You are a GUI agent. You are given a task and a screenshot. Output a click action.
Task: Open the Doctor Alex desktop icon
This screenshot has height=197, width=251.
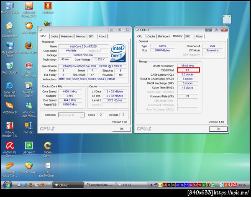tap(29, 168)
